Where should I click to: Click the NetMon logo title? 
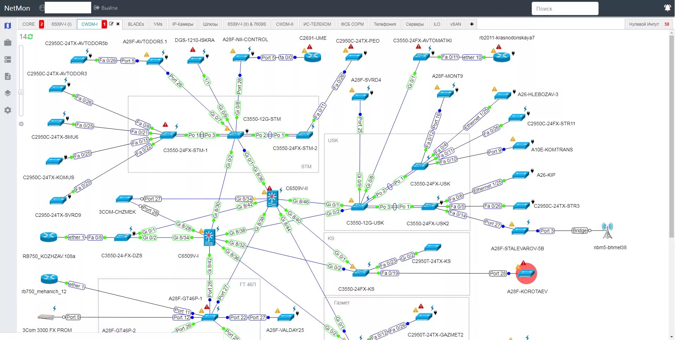point(17,8)
